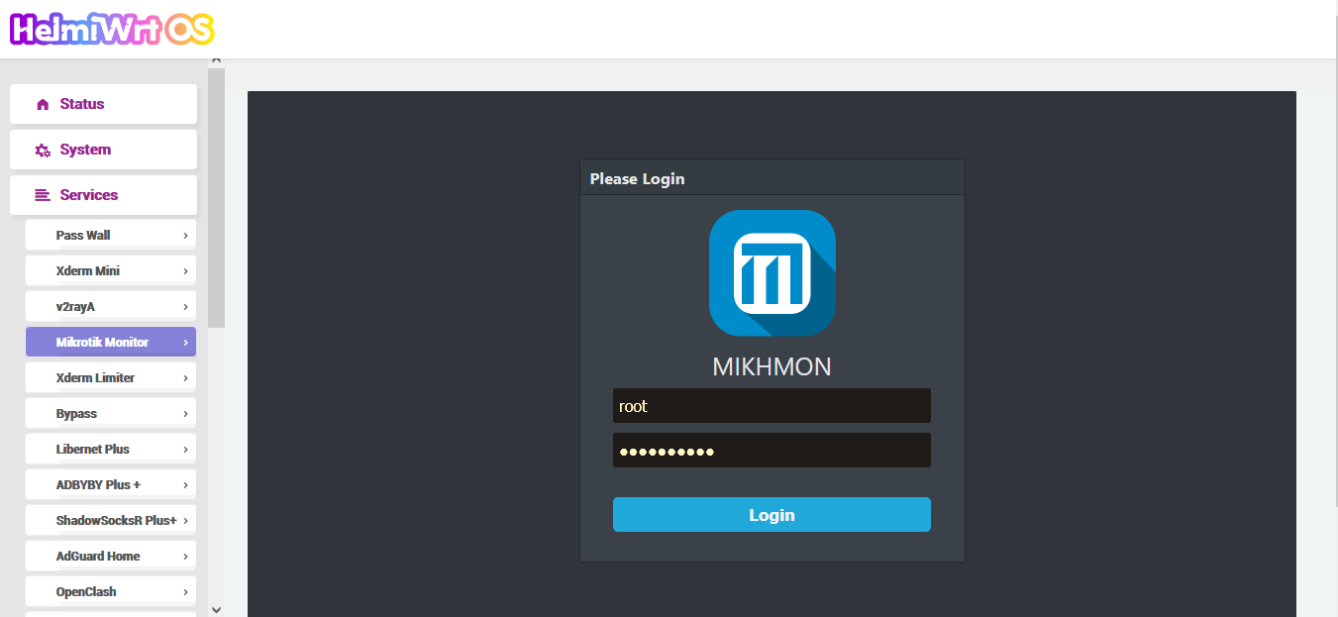Image resolution: width=1338 pixels, height=617 pixels.
Task: Open Xderm Mini service
Action: [x=111, y=270]
